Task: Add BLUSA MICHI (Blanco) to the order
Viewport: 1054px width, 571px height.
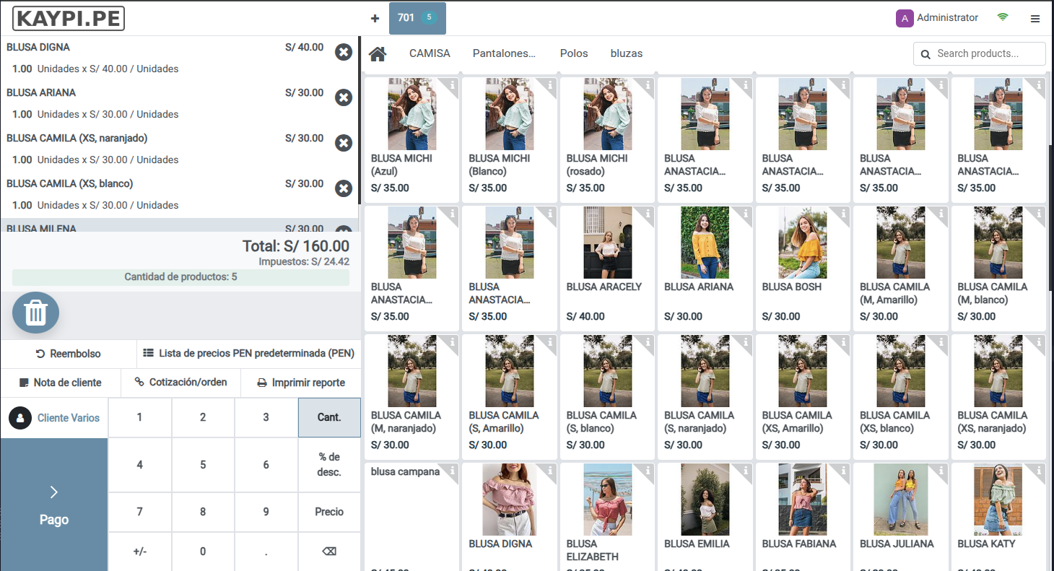Action: [510, 139]
